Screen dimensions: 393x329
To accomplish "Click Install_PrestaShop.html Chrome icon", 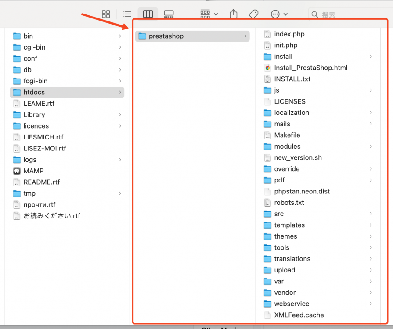I will coord(268,68).
